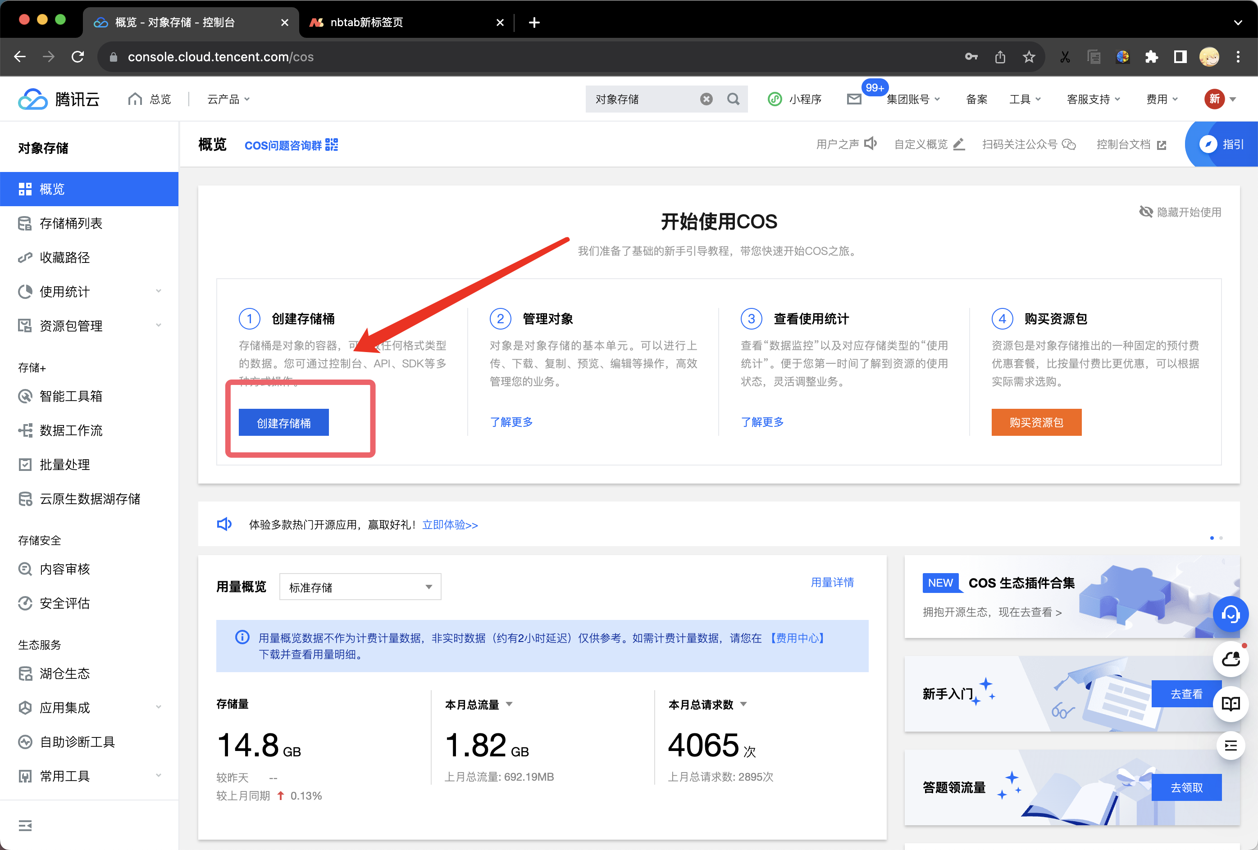Viewport: 1258px width, 850px height.
Task: Click 备案 in the top navigation
Action: click(976, 99)
